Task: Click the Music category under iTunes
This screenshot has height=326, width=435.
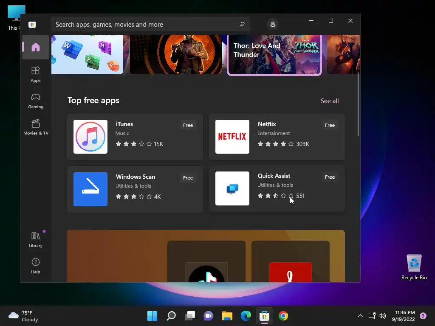Action: click(x=122, y=133)
